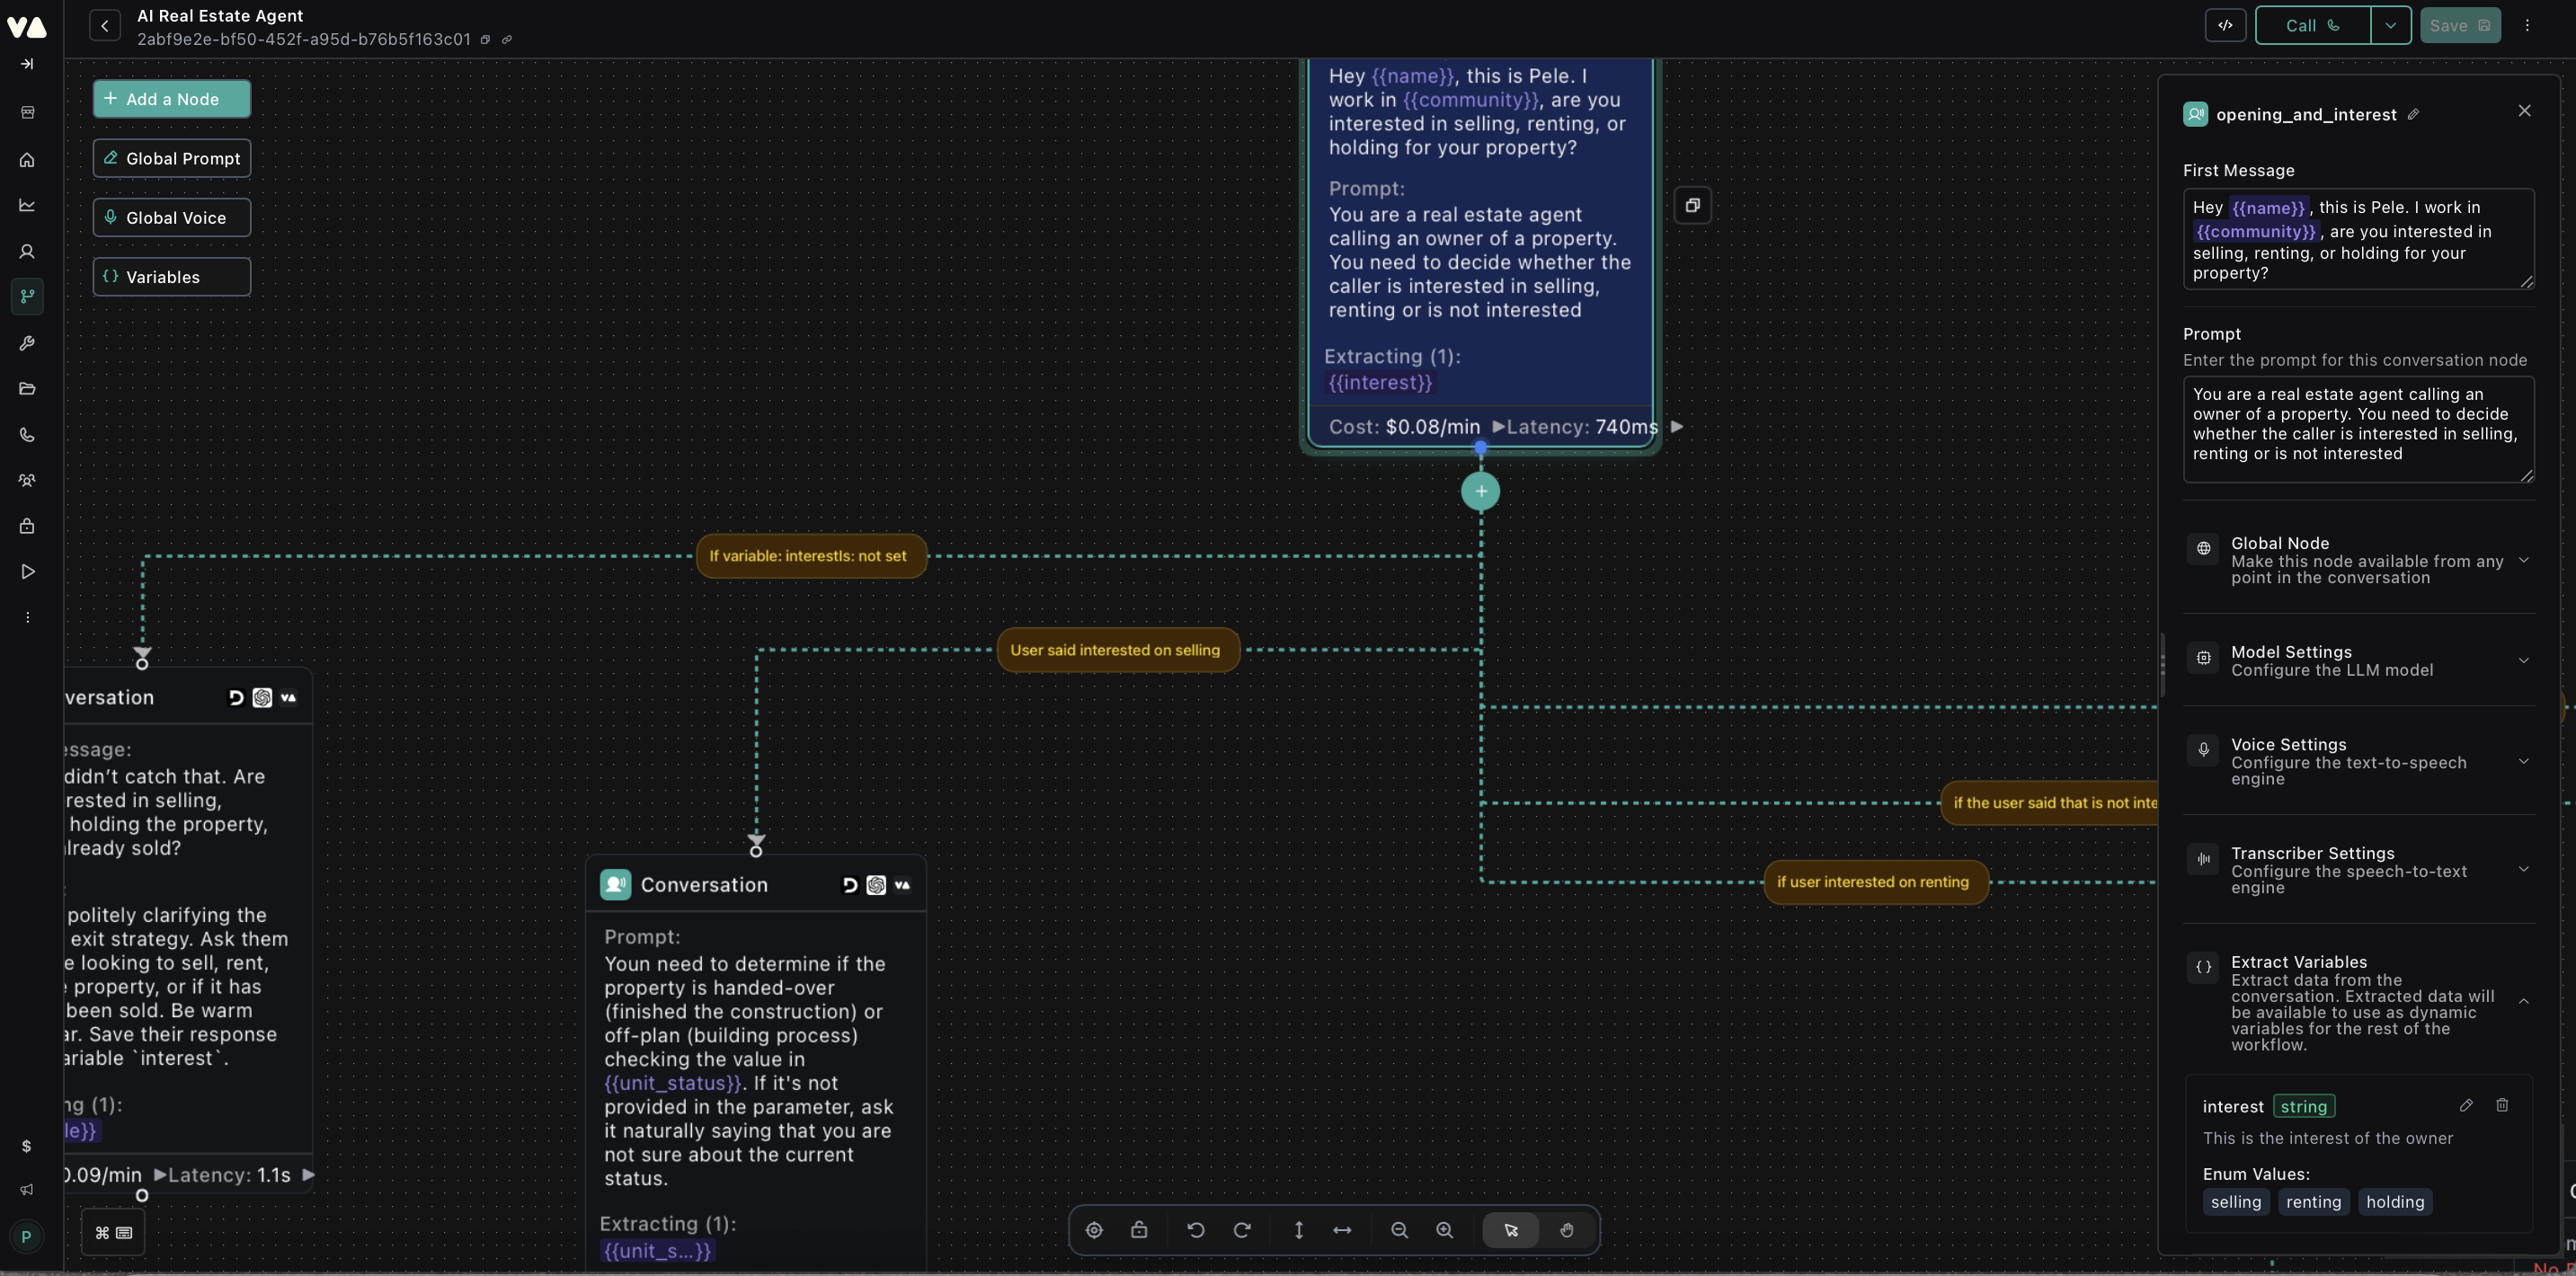Open the ellipsis menu in the left sidebar
The height and width of the screenshot is (1276, 2576).
[27, 617]
